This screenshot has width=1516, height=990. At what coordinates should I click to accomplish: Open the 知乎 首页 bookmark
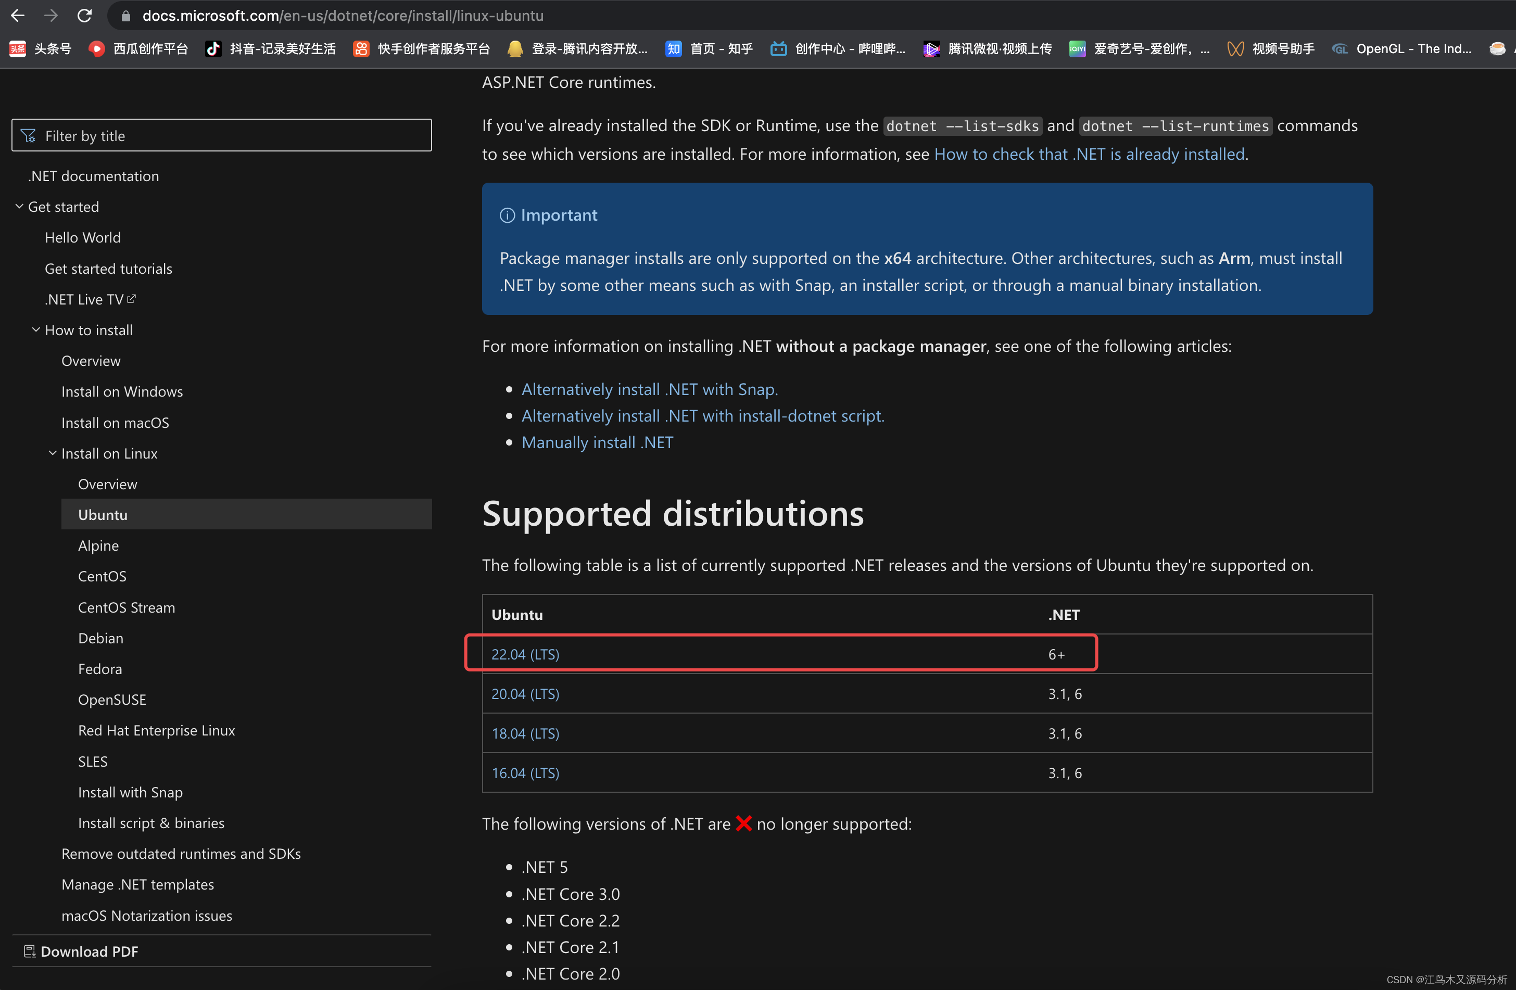(708, 48)
